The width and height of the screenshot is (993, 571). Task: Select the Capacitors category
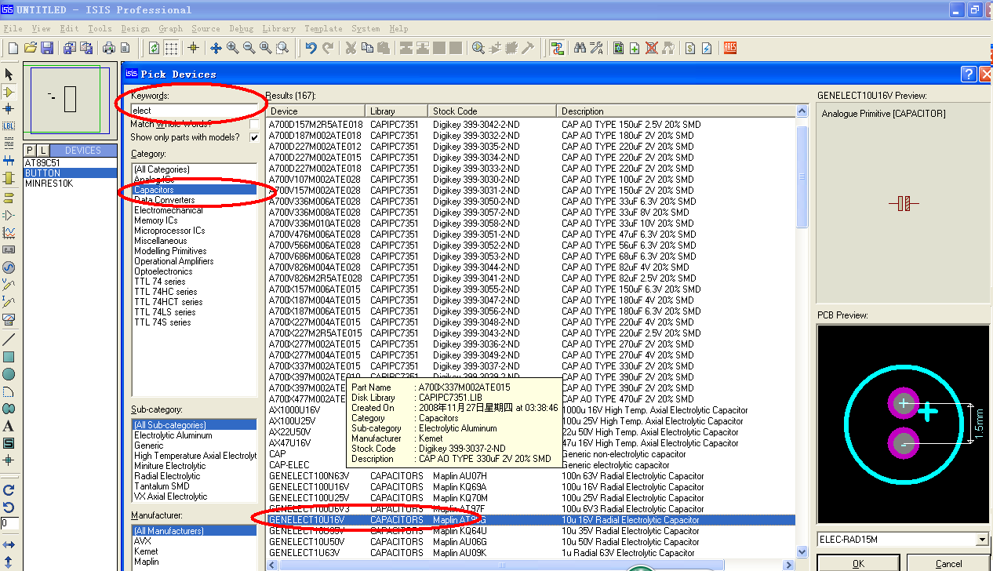tap(154, 190)
